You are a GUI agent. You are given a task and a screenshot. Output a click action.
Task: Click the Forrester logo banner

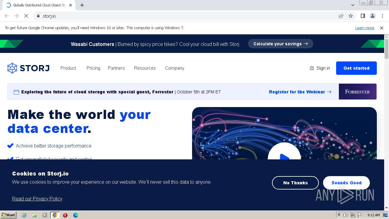pyautogui.click(x=358, y=92)
